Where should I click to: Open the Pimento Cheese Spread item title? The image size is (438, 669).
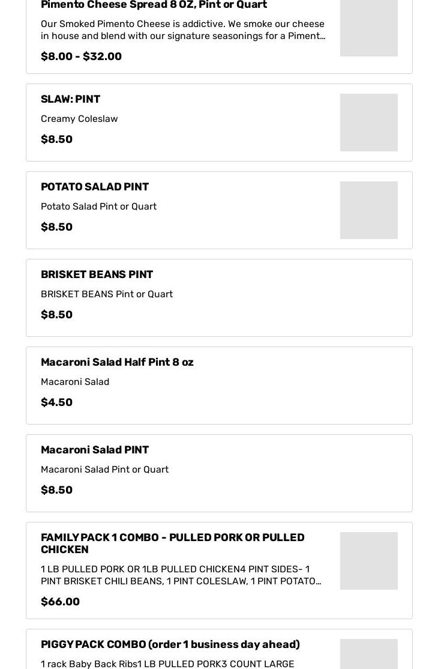click(x=154, y=5)
